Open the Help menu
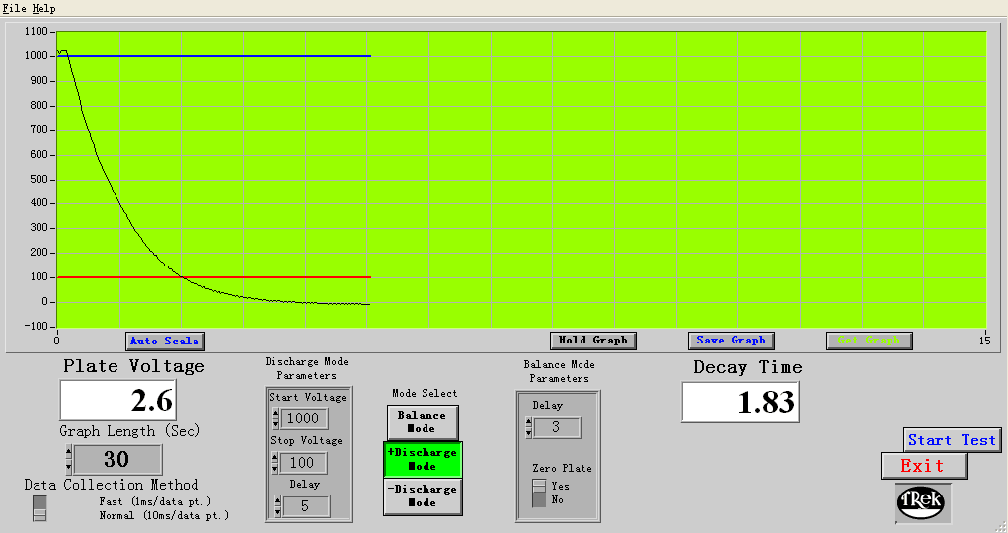 43,8
